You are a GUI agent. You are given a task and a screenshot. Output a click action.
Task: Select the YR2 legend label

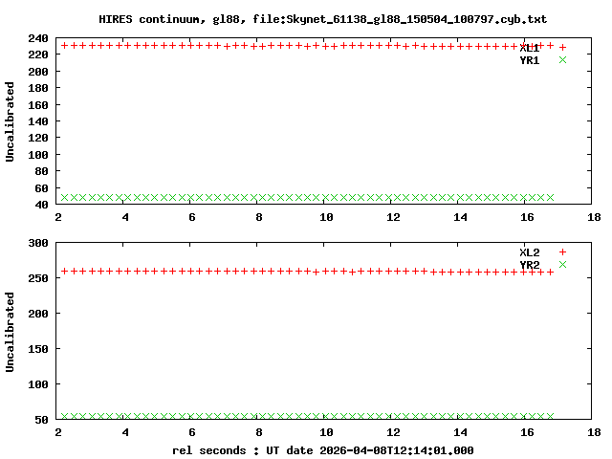click(x=530, y=265)
